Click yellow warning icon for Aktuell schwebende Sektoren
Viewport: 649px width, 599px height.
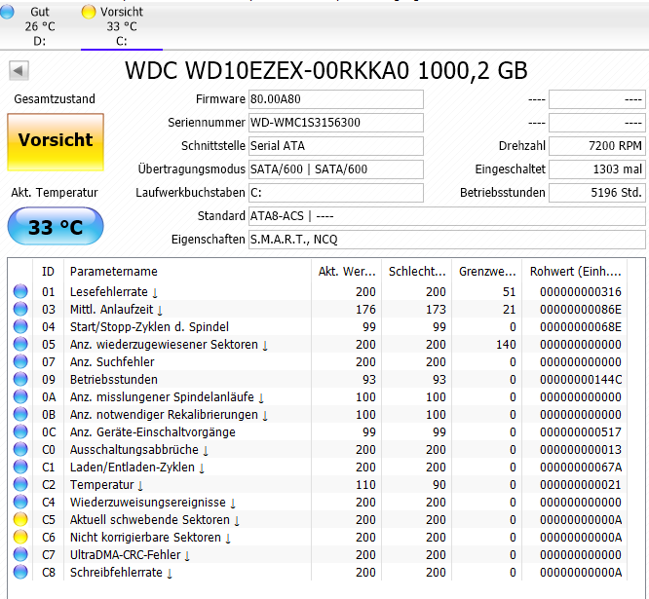pos(20,519)
